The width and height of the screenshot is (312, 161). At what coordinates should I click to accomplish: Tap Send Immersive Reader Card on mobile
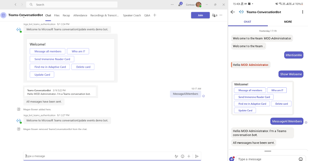(x=254, y=97)
